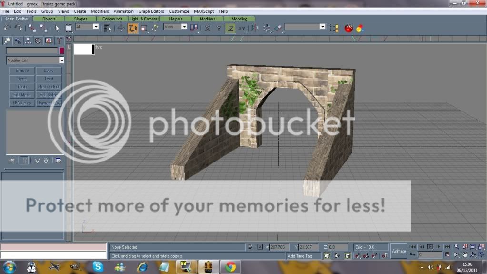
Task: Toggle the Z axis constraint
Action: coord(230,28)
